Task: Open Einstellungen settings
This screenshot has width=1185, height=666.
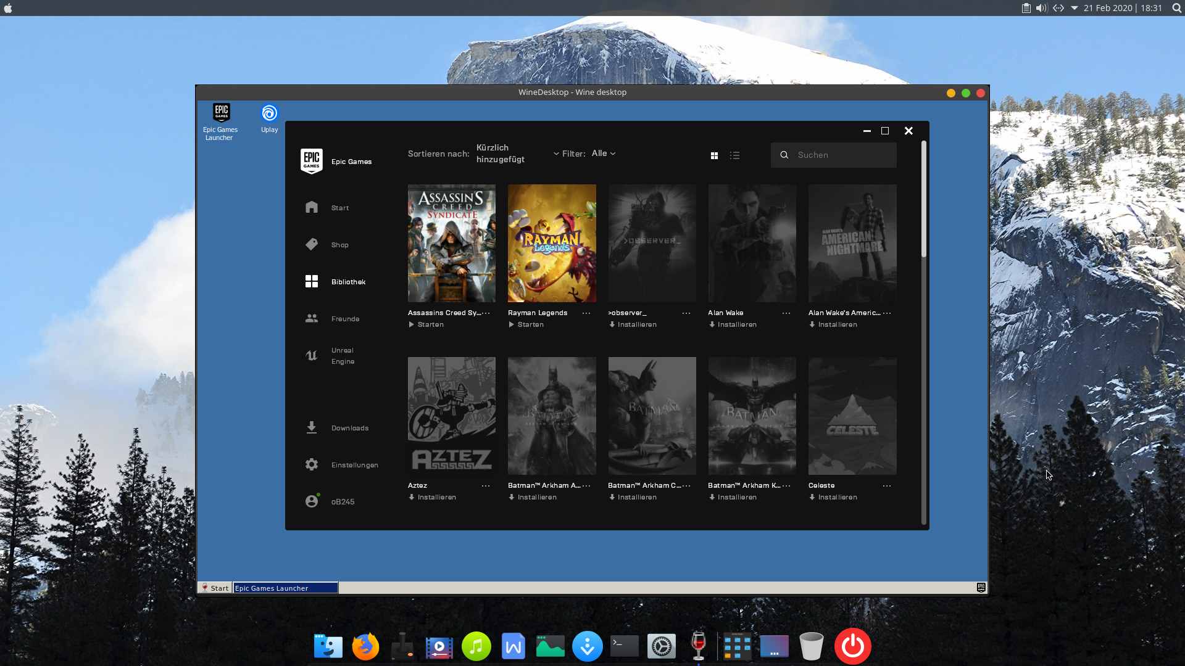Action: tap(341, 465)
